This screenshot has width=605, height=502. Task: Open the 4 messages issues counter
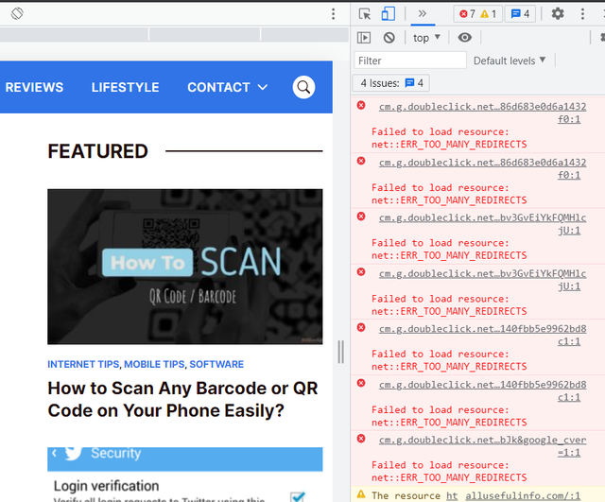pos(520,14)
